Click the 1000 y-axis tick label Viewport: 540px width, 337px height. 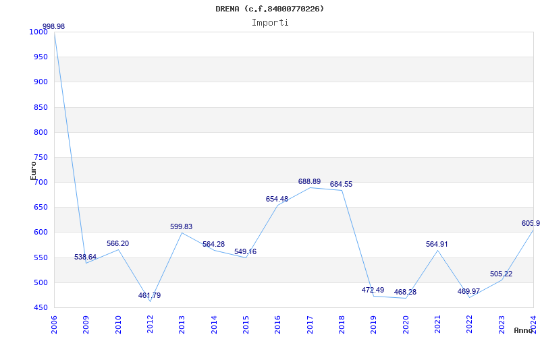click(x=38, y=32)
